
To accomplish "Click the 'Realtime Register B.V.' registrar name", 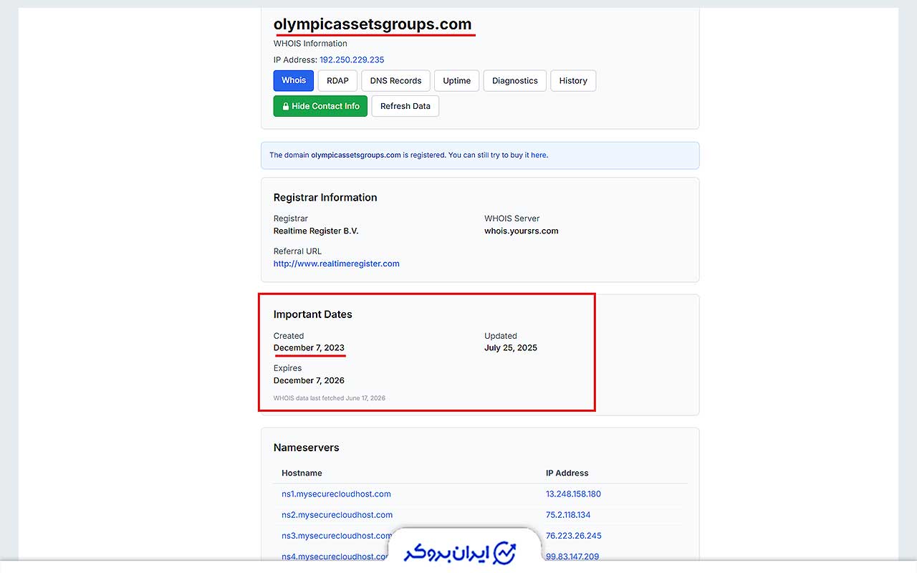I will click(x=316, y=231).
